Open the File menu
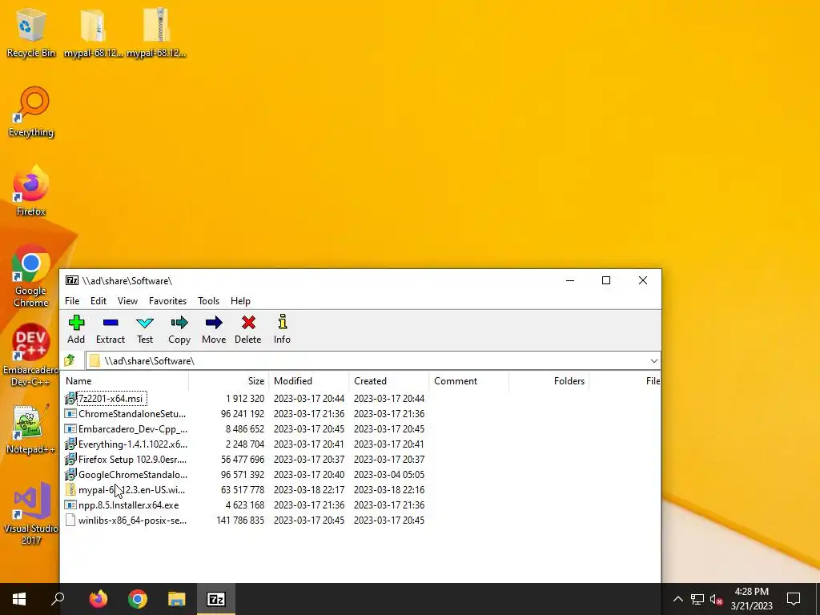The width and height of the screenshot is (820, 615). pyautogui.click(x=72, y=301)
